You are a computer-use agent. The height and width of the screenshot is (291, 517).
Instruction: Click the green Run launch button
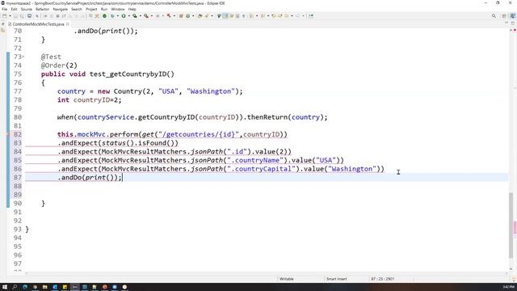point(124,16)
